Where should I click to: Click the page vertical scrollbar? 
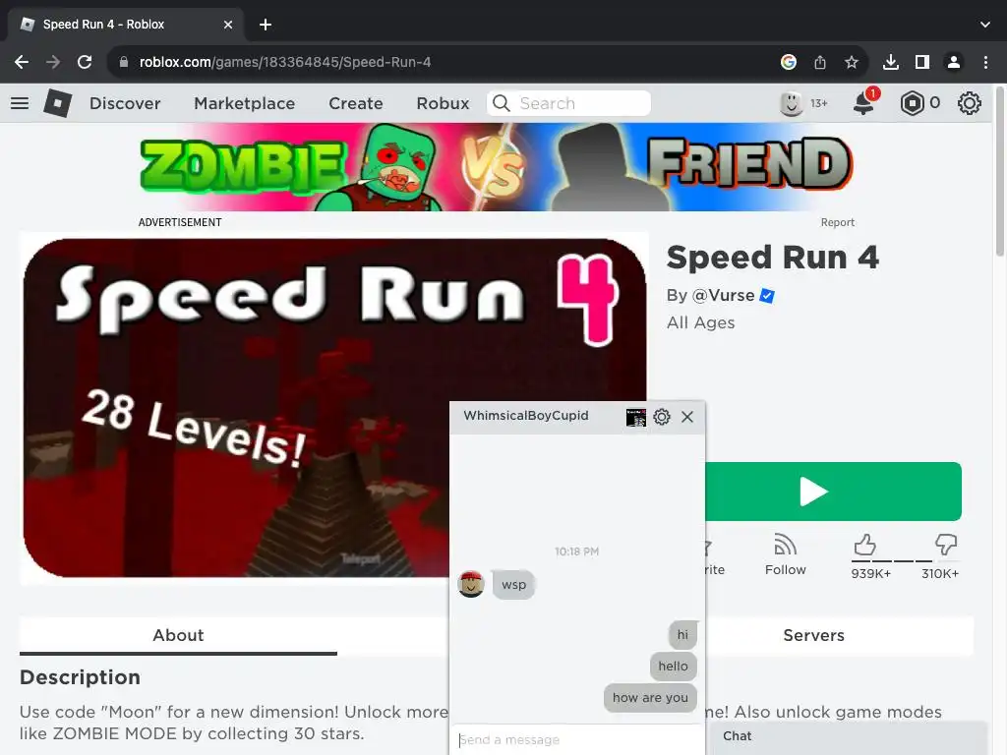tap(1000, 173)
